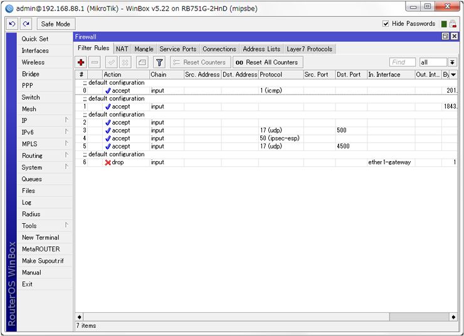
Task: Click Exit in sidebar
Action: click(x=45, y=284)
